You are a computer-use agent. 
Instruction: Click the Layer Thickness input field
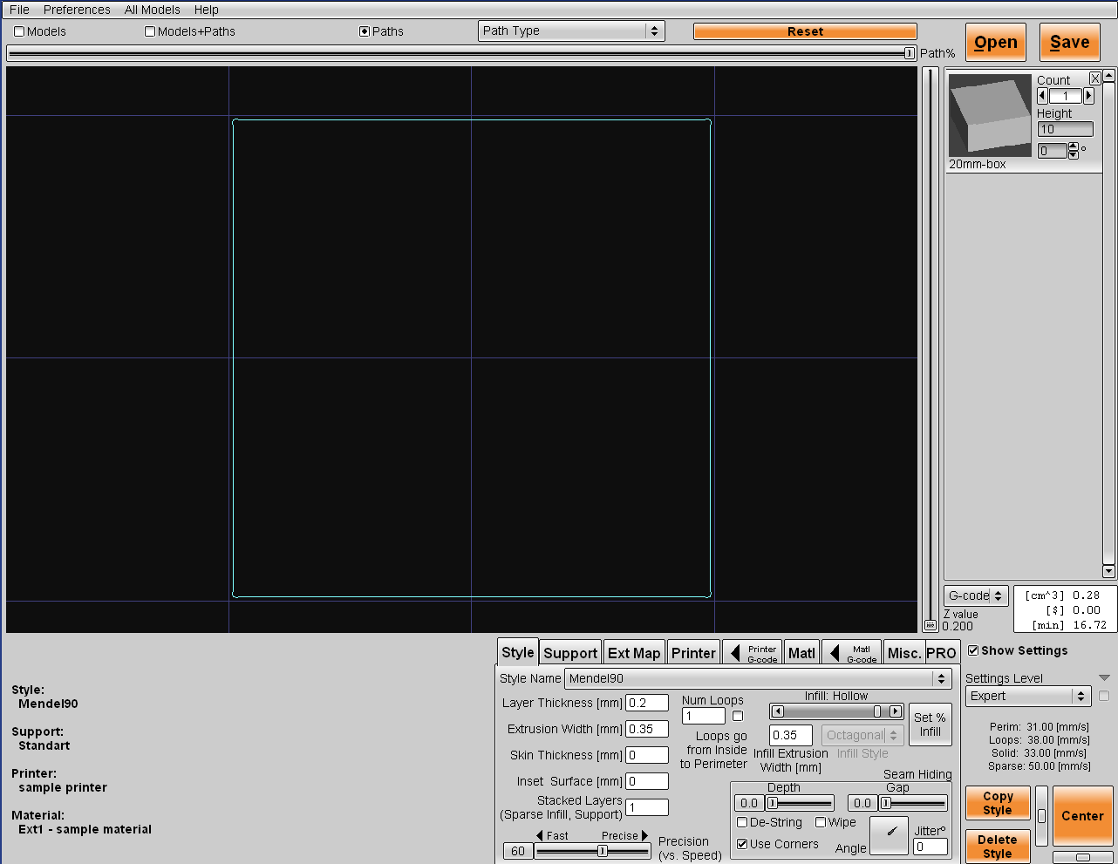click(646, 703)
